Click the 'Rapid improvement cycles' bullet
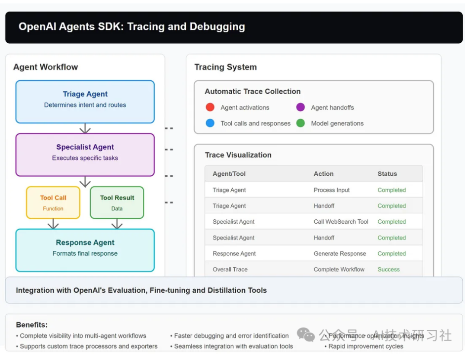 coord(364,346)
